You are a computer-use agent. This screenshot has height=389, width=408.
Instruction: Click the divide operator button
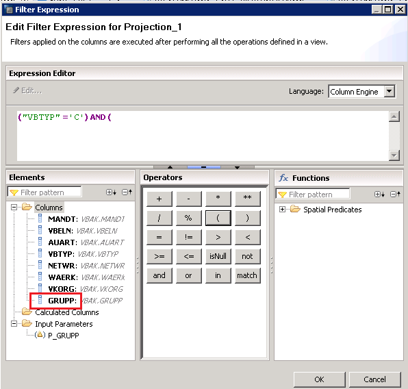159,218
